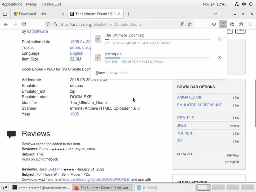Switch to the Download Lutris tab
Image resolution: width=256 pixels, height=192 pixels.
pos(39,14)
